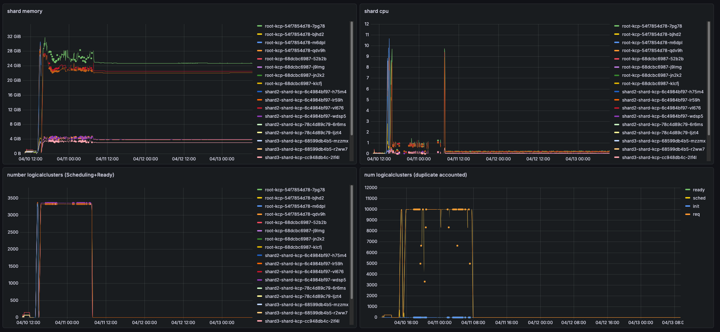Screen dimensions: 720x332
Task: Click root-kcp-68dcbc6987-jn2k2 in shard cpu legend
Action: point(652,75)
